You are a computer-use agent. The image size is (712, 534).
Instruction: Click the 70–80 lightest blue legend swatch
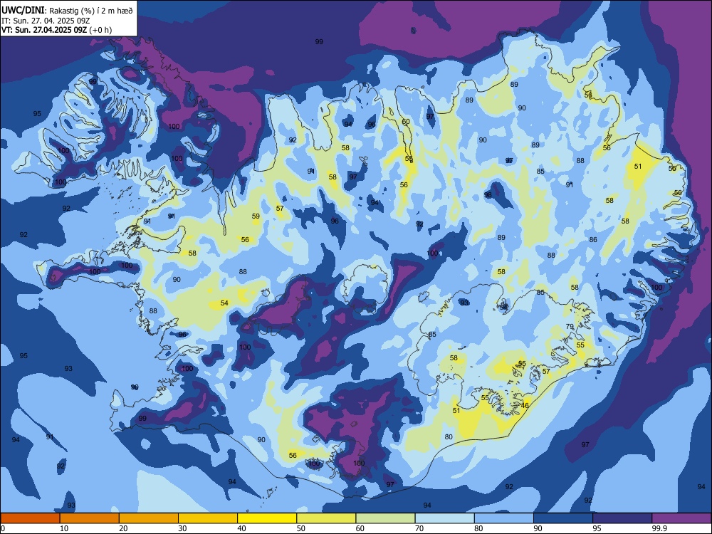444,518
